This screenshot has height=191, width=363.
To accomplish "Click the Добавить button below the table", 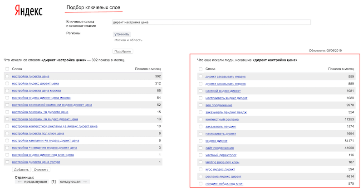I will 21,169.
